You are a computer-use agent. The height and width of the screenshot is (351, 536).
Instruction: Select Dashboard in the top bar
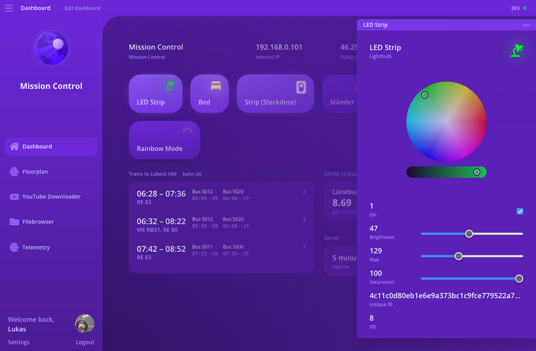[x=35, y=8]
